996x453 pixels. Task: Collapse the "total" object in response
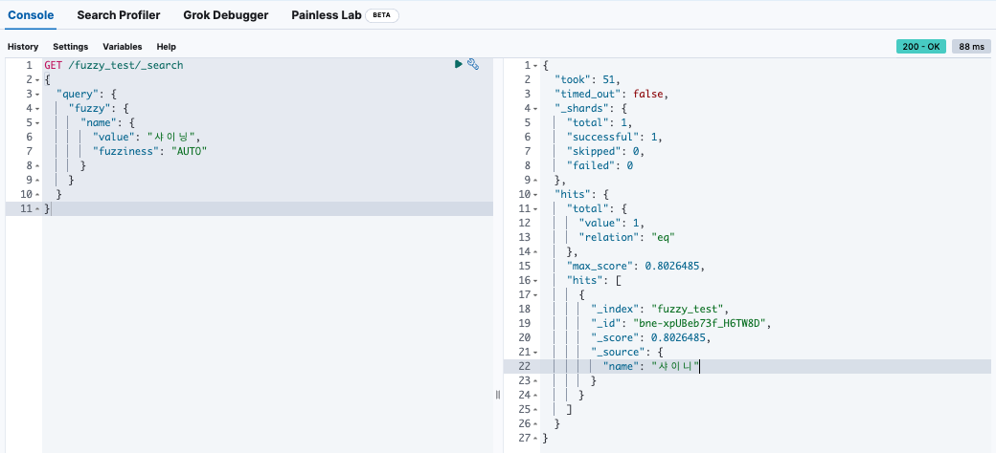pyautogui.click(x=534, y=208)
